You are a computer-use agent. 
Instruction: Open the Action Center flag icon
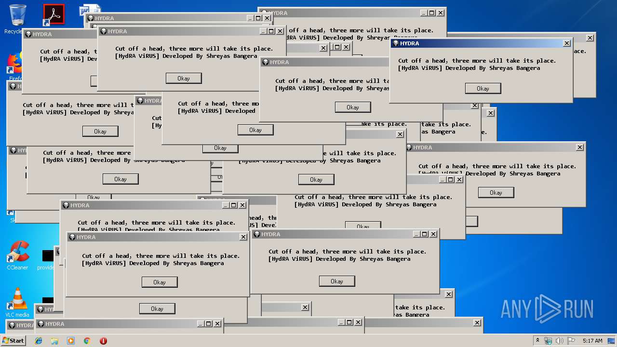[x=570, y=341]
